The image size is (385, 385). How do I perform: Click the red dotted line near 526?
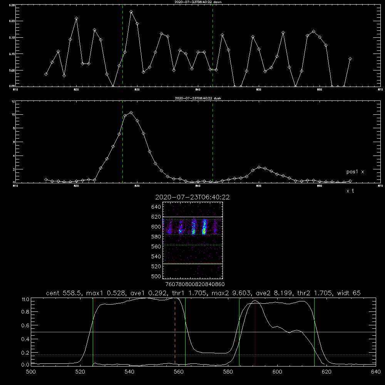[x=95, y=331]
